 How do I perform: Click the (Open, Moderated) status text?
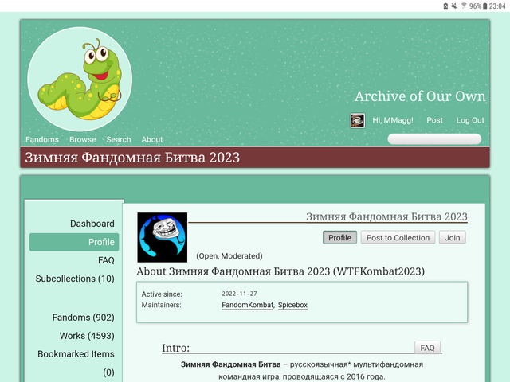(229, 256)
